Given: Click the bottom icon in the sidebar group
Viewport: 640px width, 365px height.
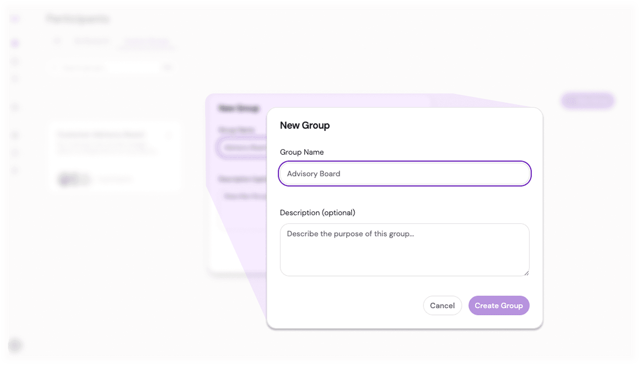Looking at the screenshot, I should pos(15,170).
